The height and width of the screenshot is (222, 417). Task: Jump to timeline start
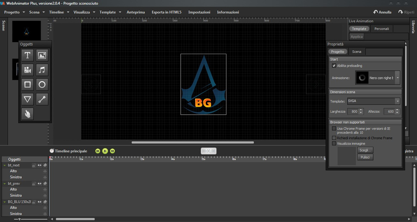(x=97, y=151)
